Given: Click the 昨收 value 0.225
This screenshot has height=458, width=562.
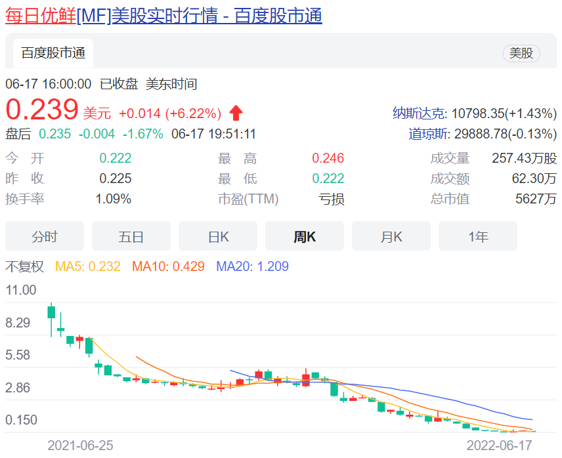Looking at the screenshot, I should click(116, 178).
